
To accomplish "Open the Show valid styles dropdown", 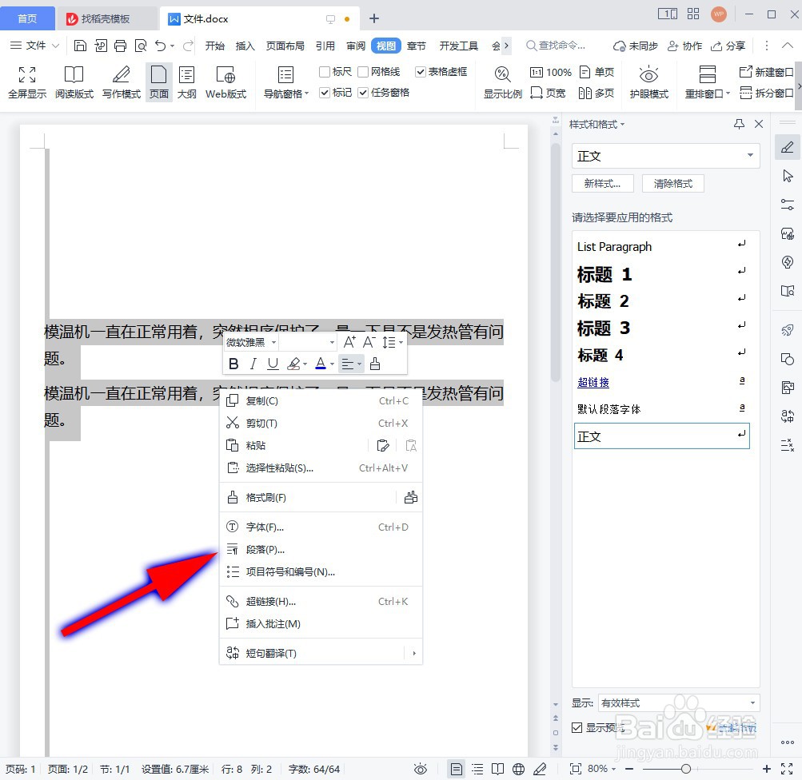I will tap(752, 702).
